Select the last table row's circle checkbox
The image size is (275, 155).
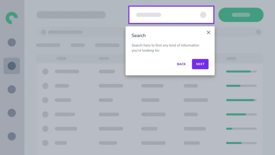point(45,143)
